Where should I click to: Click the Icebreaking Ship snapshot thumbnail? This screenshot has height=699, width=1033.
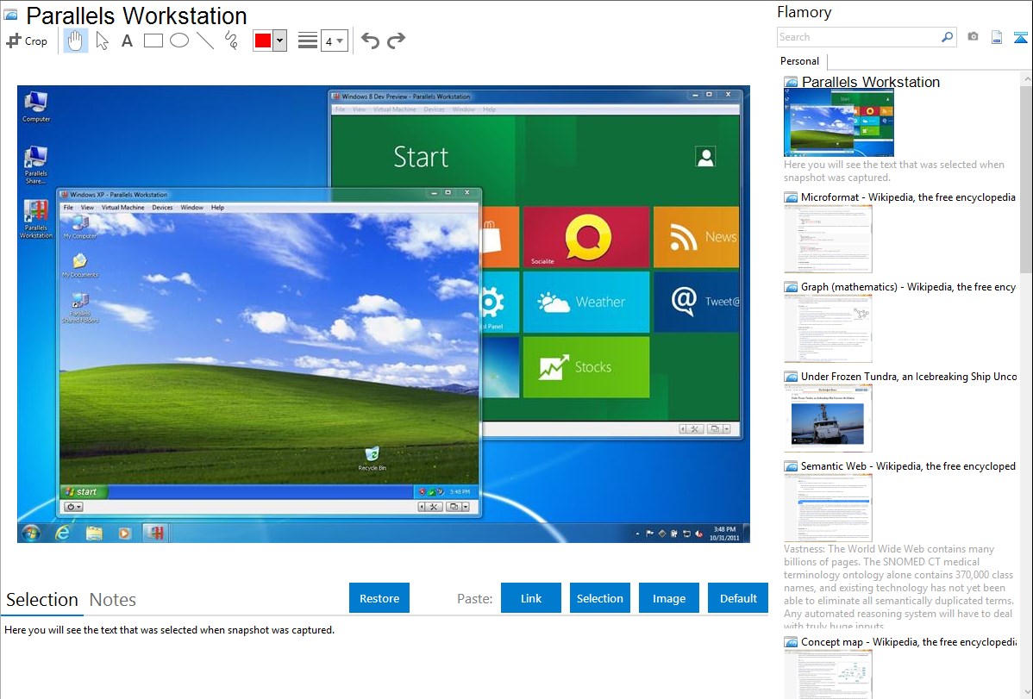[828, 419]
